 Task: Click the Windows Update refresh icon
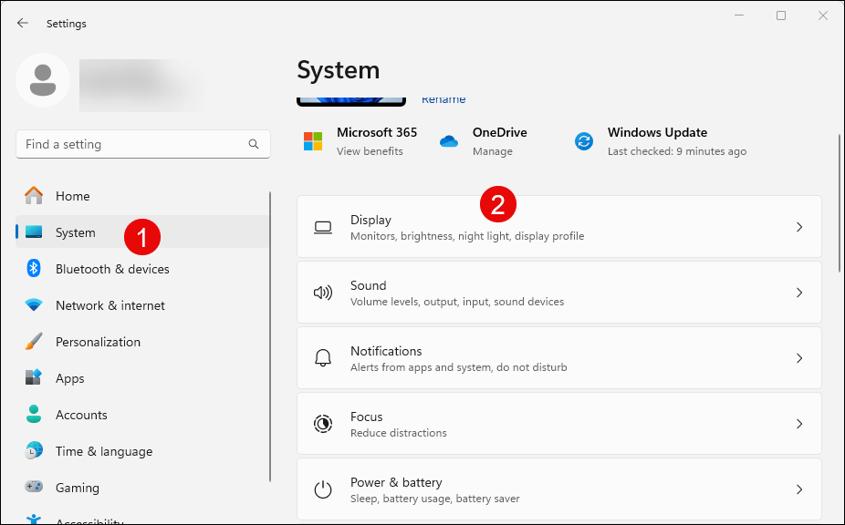584,141
